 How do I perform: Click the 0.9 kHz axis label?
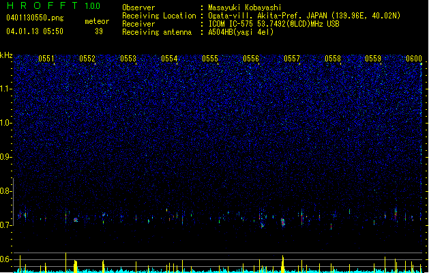click(6, 157)
